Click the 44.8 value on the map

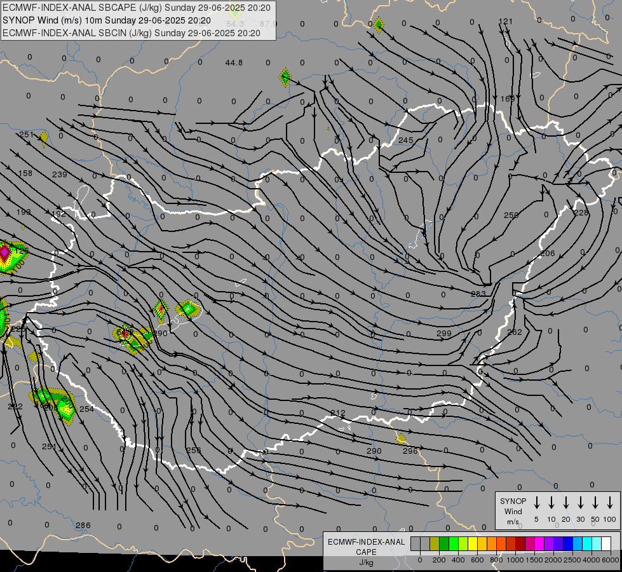234,63
